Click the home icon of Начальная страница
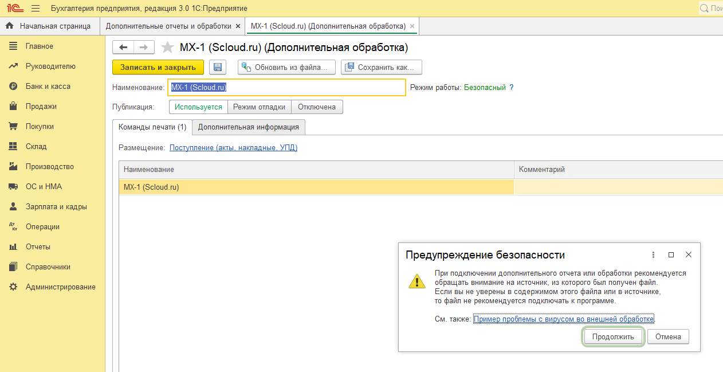Image resolution: width=723 pixels, height=372 pixels. (x=9, y=26)
